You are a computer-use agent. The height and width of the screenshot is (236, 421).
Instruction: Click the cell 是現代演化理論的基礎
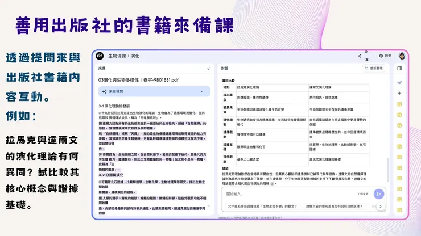click(325, 159)
